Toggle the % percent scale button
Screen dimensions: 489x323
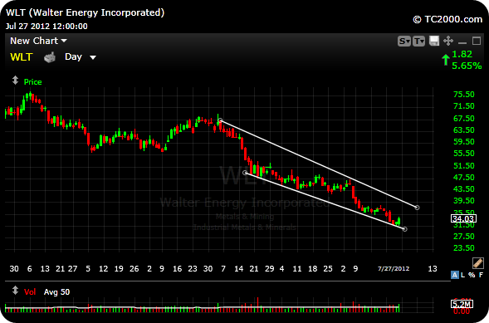pos(472,275)
